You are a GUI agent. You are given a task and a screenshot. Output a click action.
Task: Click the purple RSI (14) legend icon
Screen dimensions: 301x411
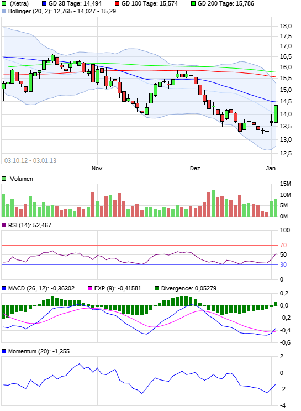point(4,226)
